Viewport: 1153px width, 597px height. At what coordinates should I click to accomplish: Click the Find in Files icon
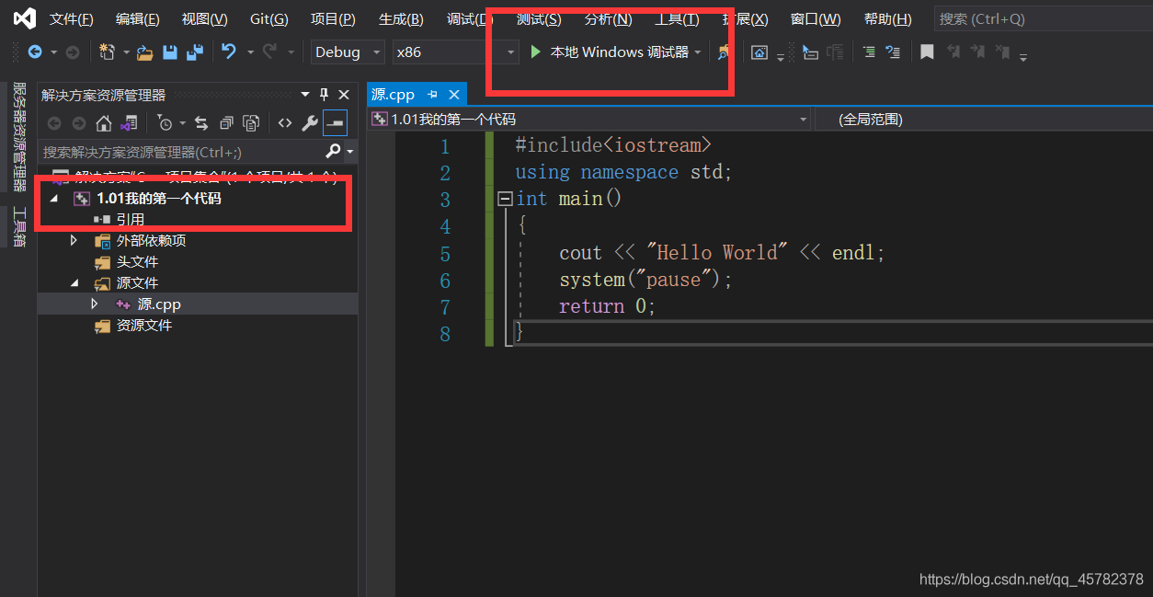(725, 52)
